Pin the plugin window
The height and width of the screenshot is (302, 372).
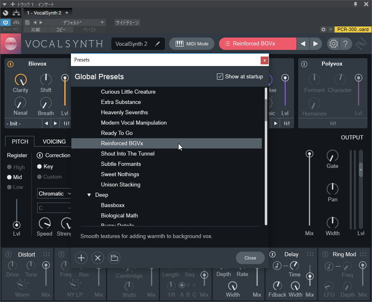click(x=356, y=4)
